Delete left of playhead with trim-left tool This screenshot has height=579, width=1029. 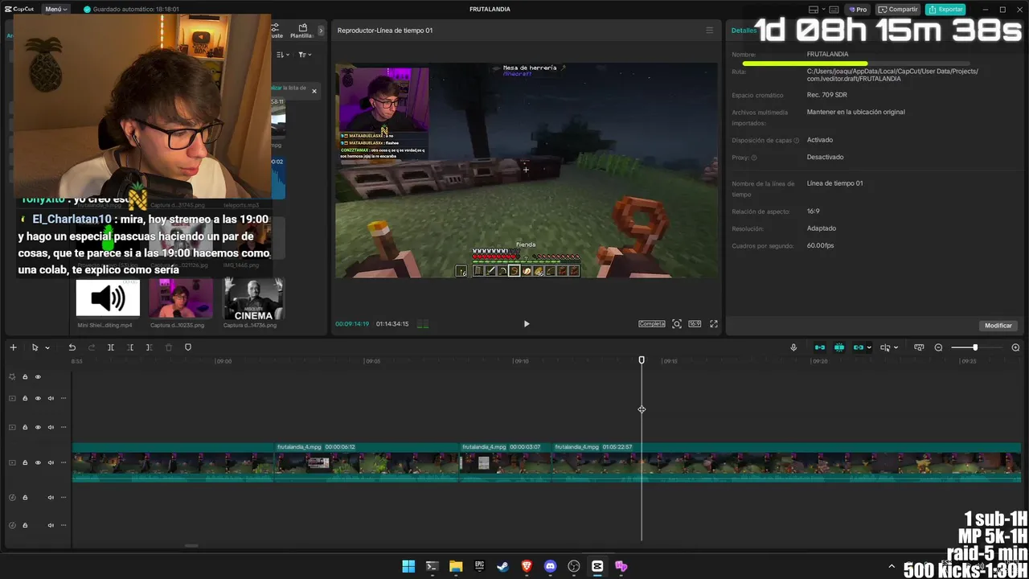130,347
